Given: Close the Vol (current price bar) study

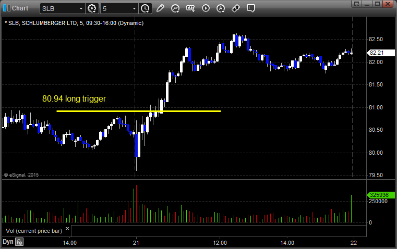Looking at the screenshot, I should pyautogui.click(x=67, y=229).
